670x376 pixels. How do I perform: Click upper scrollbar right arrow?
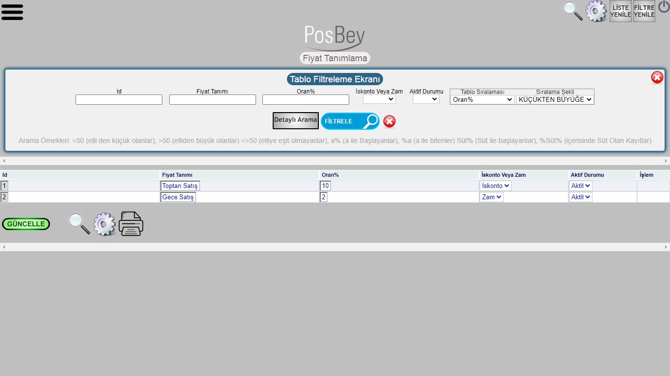tap(666, 161)
